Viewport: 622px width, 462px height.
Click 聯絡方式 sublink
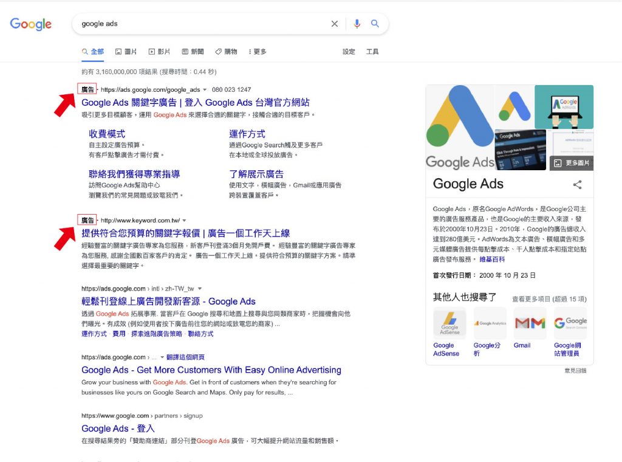click(x=200, y=334)
